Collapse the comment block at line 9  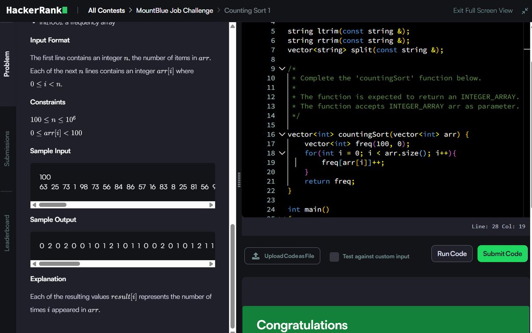[x=282, y=69]
